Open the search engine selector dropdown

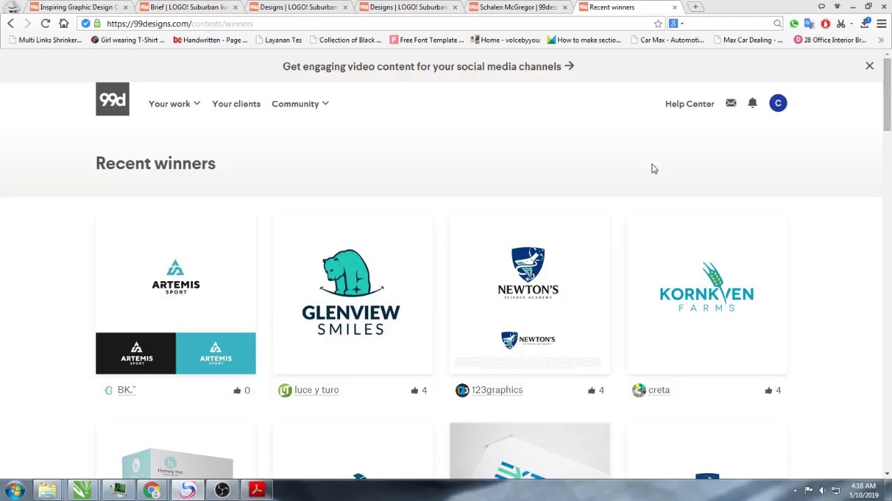point(676,24)
